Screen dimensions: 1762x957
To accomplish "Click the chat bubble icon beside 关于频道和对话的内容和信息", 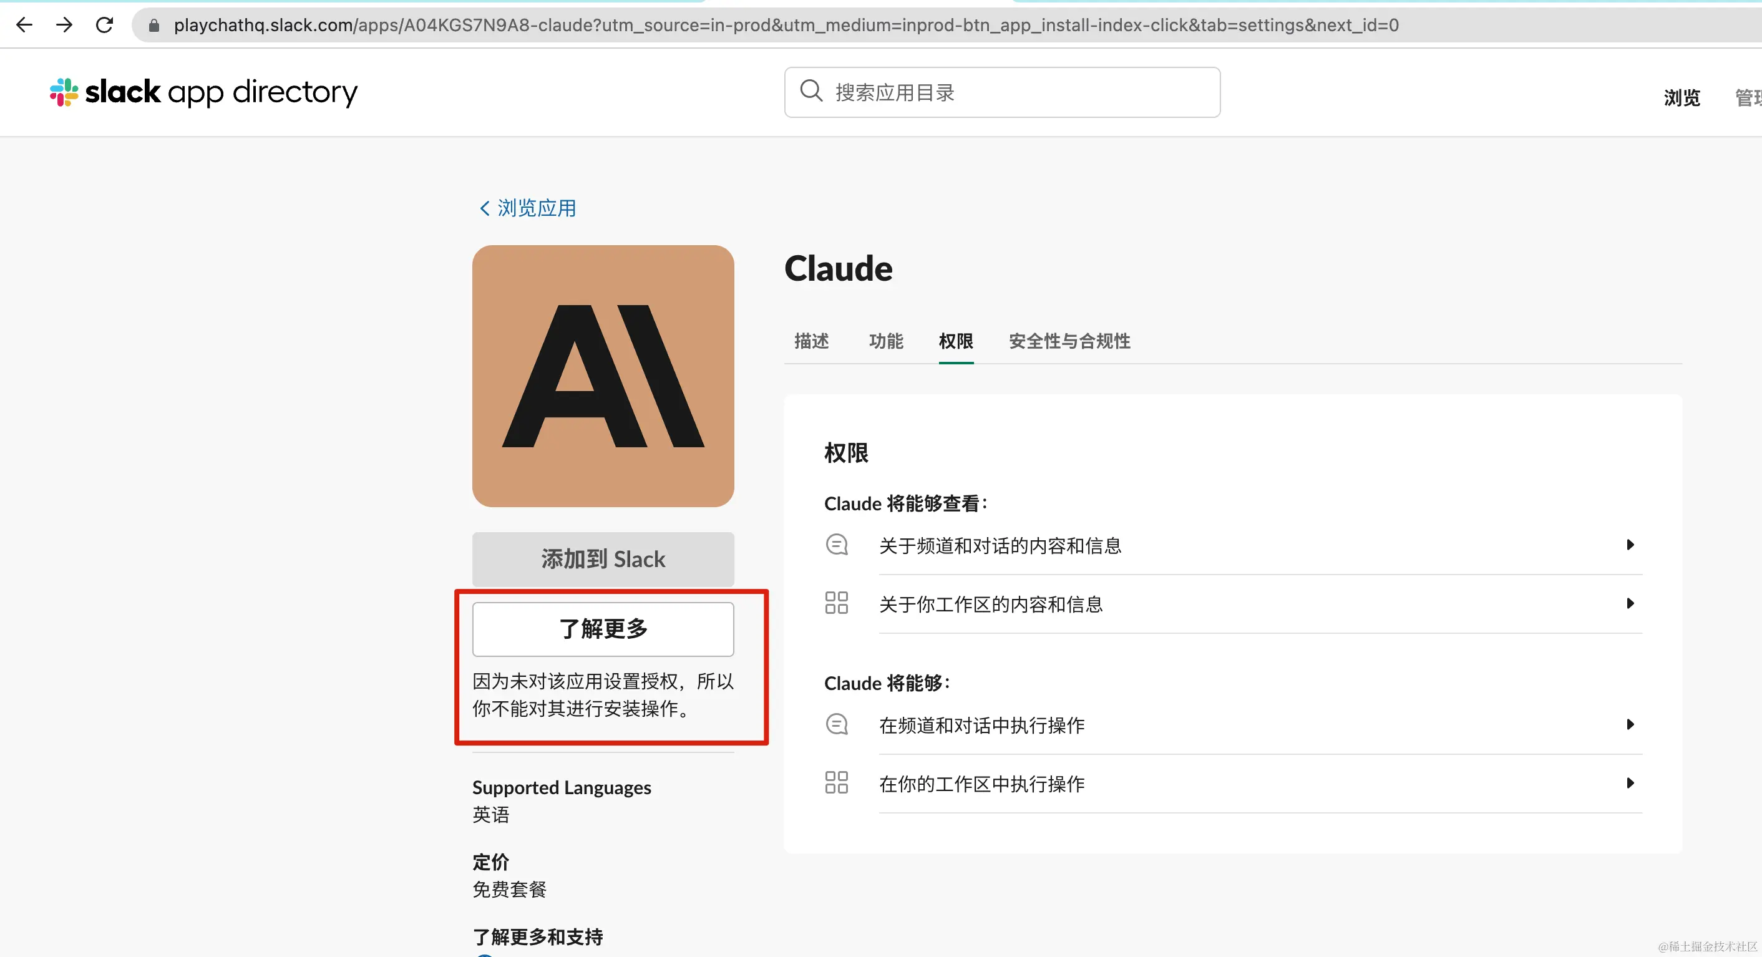I will 836,545.
